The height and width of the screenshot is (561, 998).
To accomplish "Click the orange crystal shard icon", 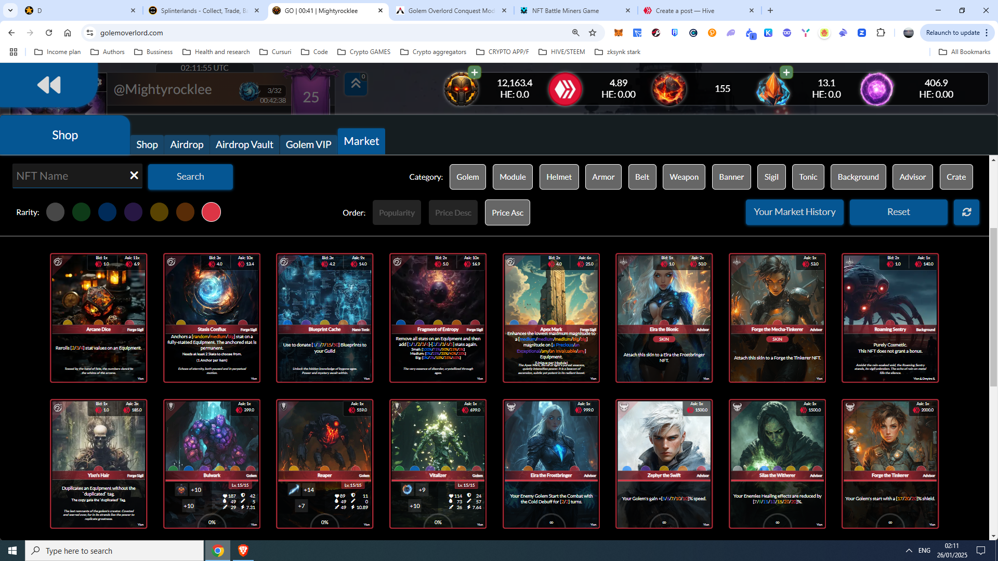I will point(773,89).
